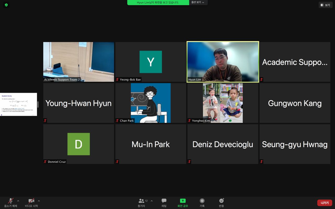
Task: Open the participants (참가자) panel icon
Action: [x=141, y=201]
